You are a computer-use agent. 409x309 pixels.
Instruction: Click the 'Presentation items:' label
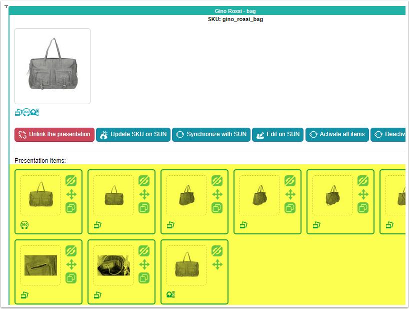point(40,161)
